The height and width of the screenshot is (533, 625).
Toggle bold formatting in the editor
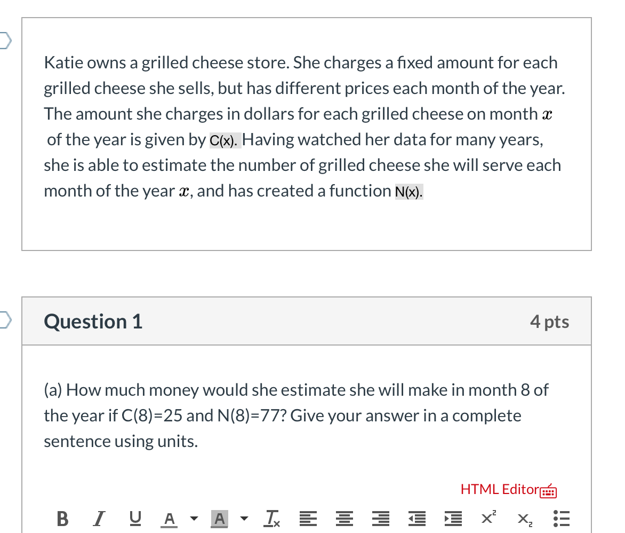pos(62,518)
